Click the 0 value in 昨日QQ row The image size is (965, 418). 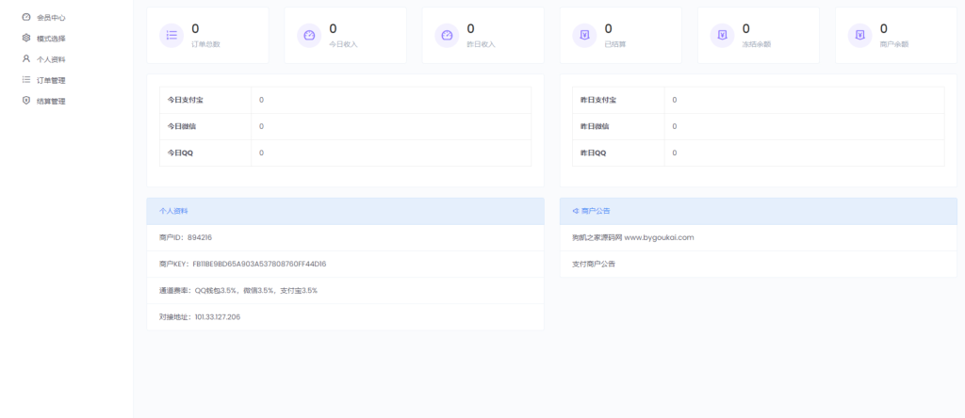pyautogui.click(x=675, y=153)
